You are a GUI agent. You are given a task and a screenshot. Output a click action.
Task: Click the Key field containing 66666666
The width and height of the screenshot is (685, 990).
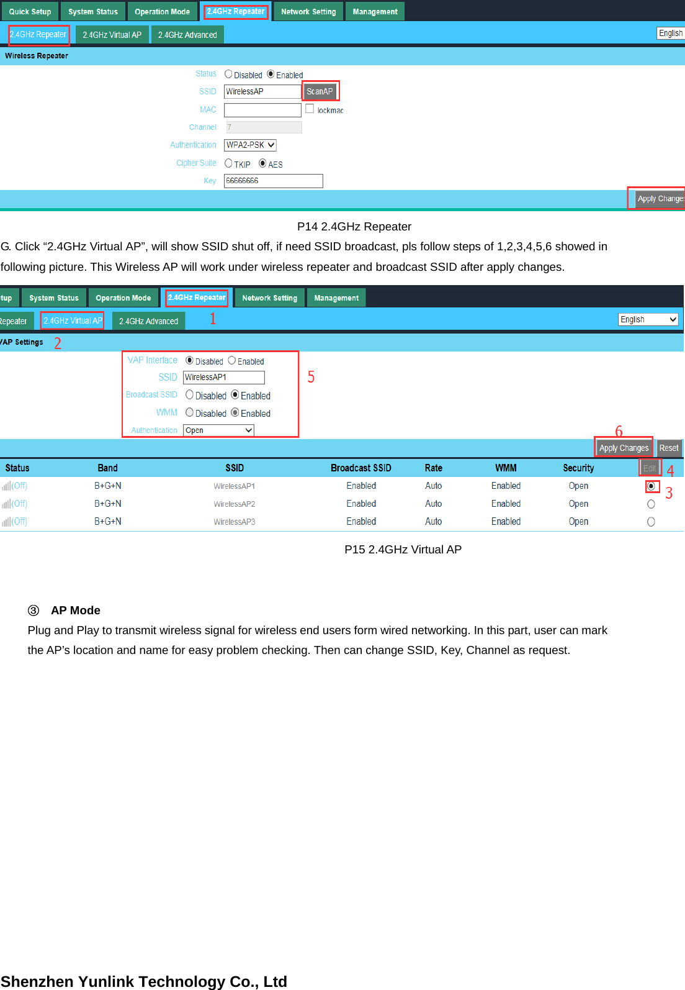(274, 181)
